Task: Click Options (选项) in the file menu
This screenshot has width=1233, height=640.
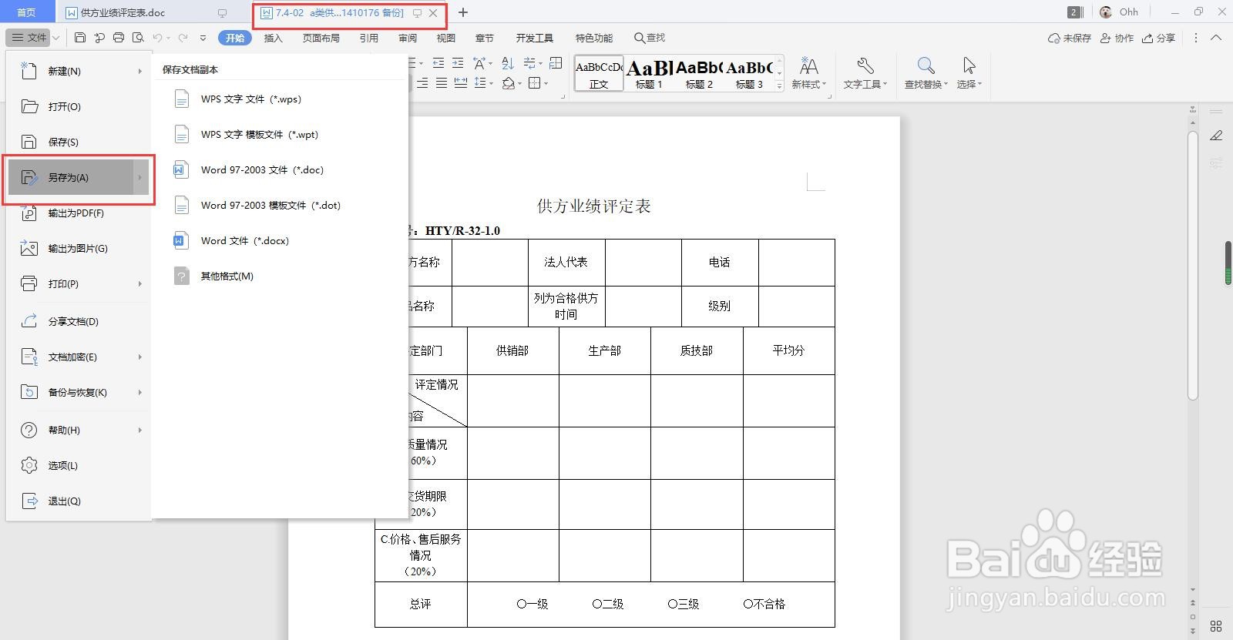Action: pyautogui.click(x=79, y=466)
